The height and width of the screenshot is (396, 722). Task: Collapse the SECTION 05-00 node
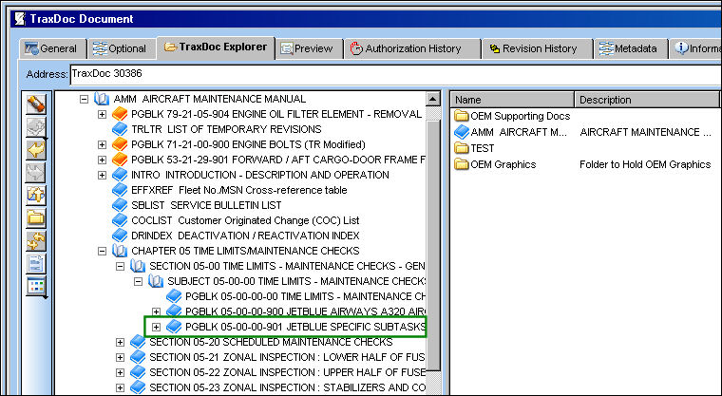(x=121, y=266)
